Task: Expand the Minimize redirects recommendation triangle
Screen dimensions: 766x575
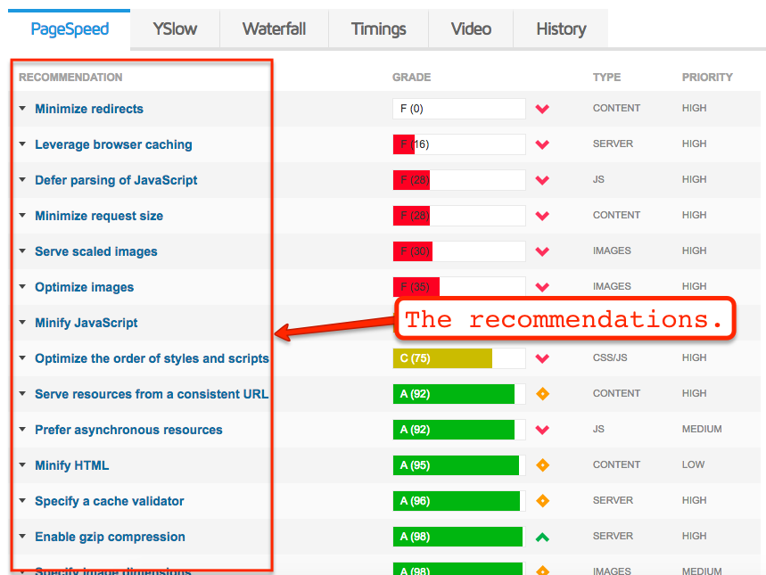Action: coord(22,109)
